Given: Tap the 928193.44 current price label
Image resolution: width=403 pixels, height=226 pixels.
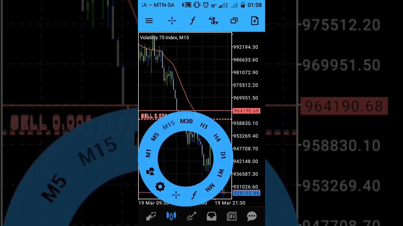Looking at the screenshot, I should [x=247, y=193].
